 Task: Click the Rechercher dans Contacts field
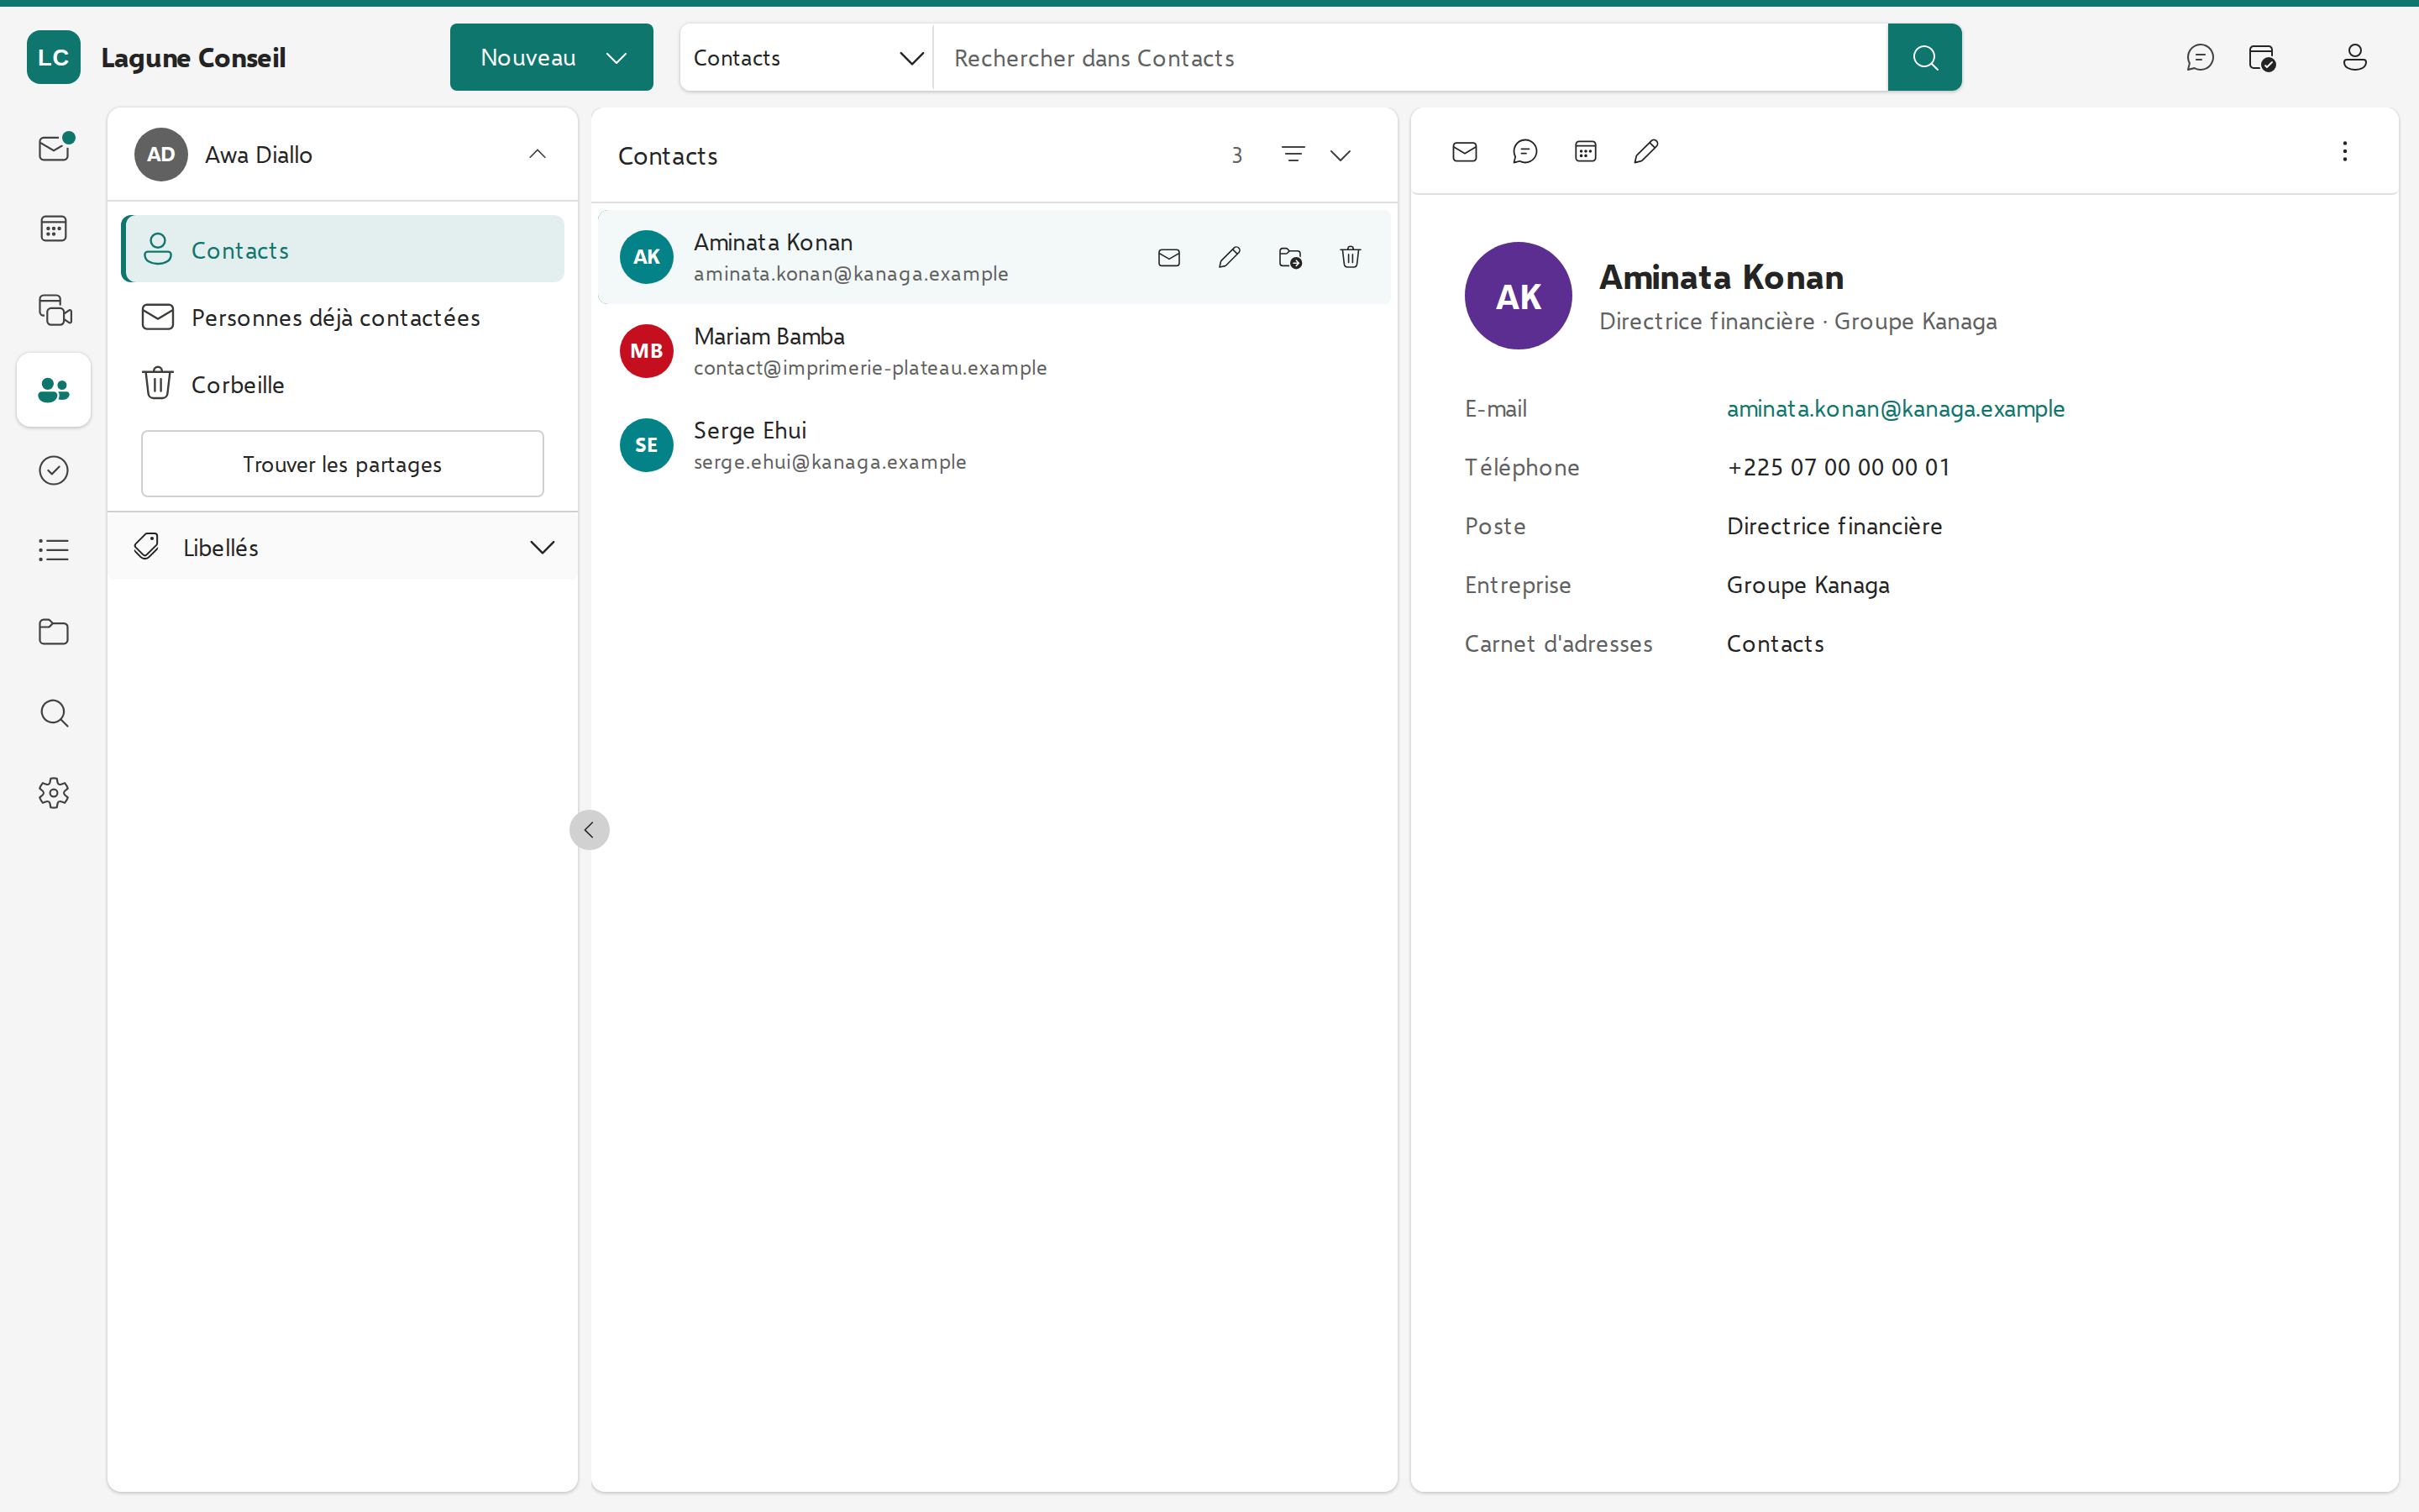(x=1409, y=58)
